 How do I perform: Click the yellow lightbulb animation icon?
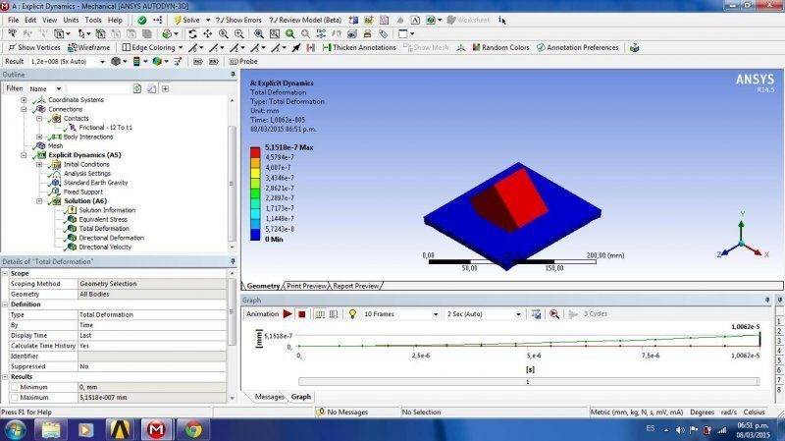pyautogui.click(x=352, y=313)
